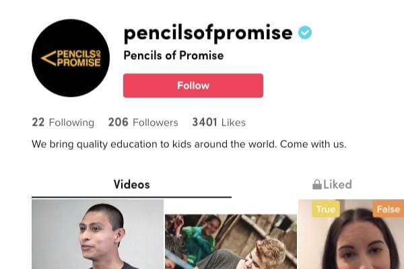Click the blue verified badge icon
The height and width of the screenshot is (269, 404).
(305, 32)
